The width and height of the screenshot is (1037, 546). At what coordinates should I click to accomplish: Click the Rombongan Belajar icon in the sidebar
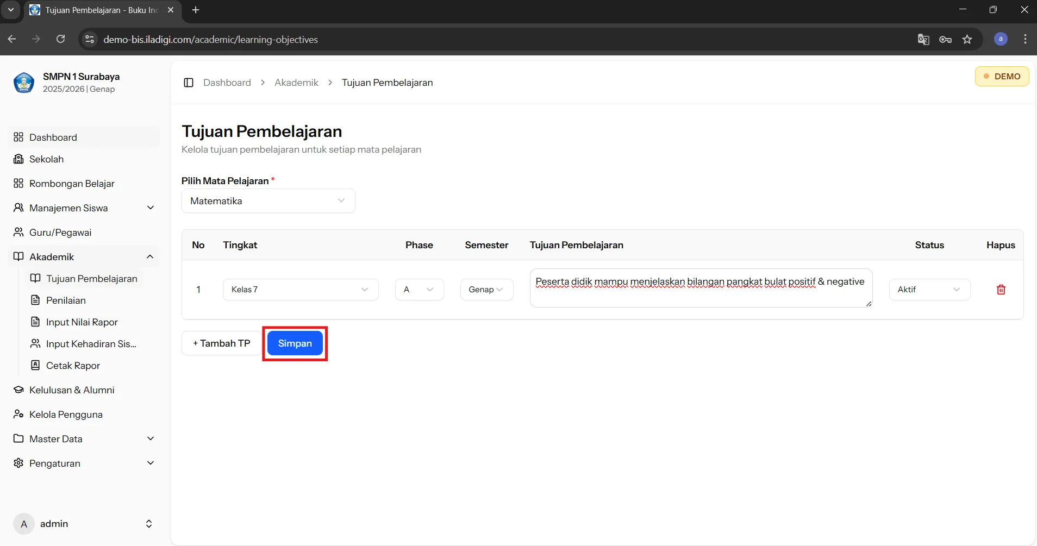coord(18,183)
